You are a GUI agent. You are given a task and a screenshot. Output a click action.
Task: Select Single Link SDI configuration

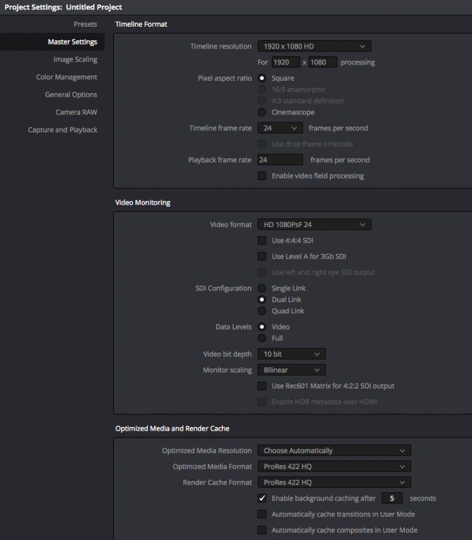click(262, 288)
